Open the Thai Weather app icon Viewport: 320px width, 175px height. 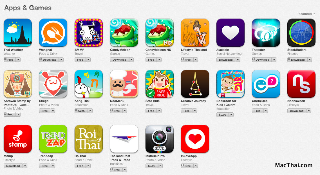click(x=18, y=33)
